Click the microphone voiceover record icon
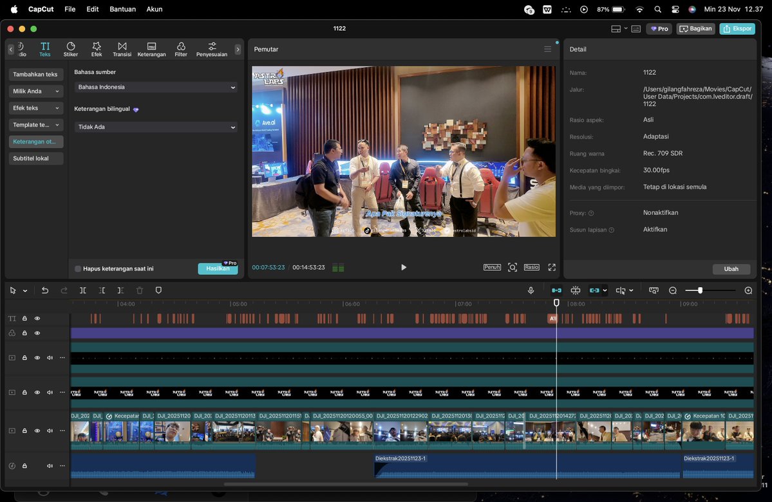 click(x=531, y=290)
